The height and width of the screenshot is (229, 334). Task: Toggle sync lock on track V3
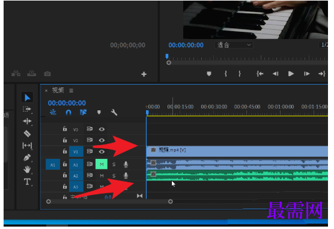(x=90, y=129)
